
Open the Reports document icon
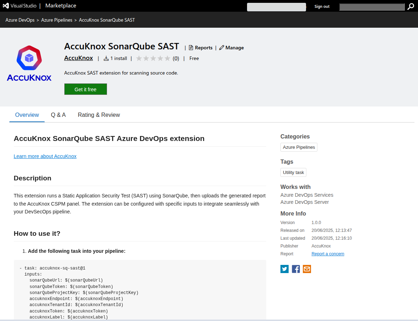tap(191, 48)
